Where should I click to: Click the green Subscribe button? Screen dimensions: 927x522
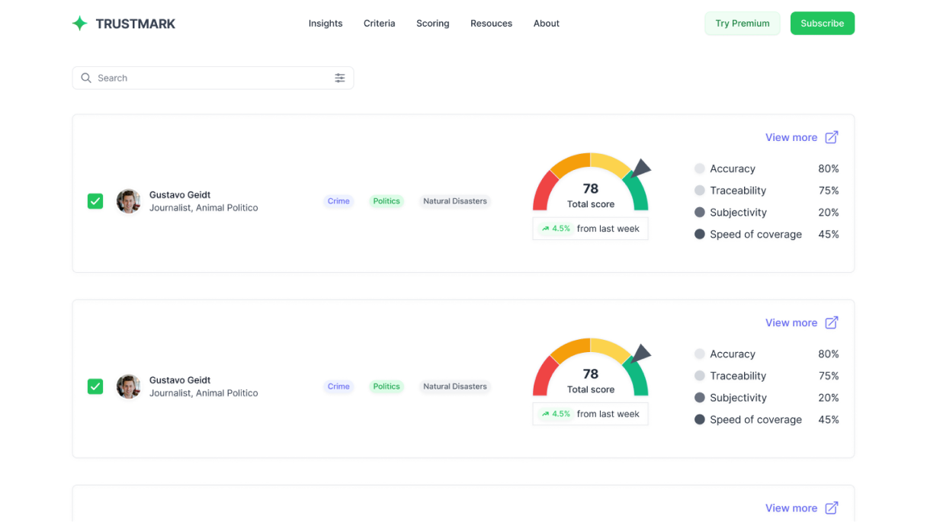pyautogui.click(x=822, y=24)
